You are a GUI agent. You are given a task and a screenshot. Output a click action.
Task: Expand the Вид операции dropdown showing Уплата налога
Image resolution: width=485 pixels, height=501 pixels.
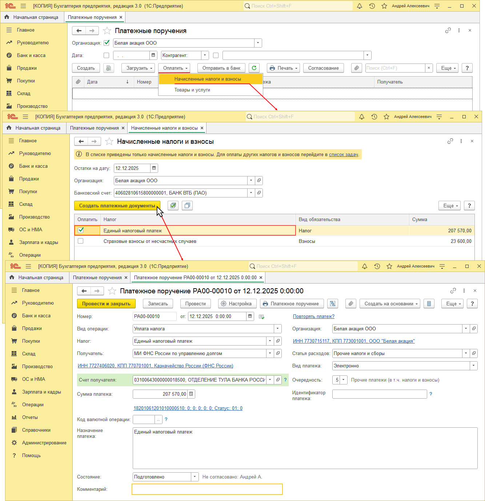278,329
